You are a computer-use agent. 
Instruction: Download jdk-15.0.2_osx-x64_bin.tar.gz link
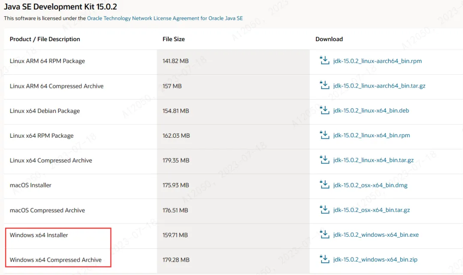click(x=371, y=210)
